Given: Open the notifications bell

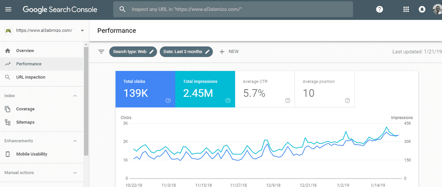Looking at the screenshot, I should pyautogui.click(x=422, y=10).
